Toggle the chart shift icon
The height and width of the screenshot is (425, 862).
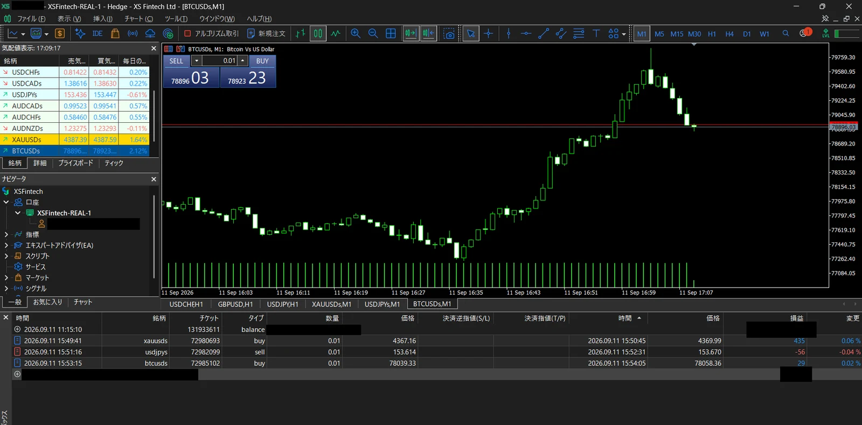428,33
